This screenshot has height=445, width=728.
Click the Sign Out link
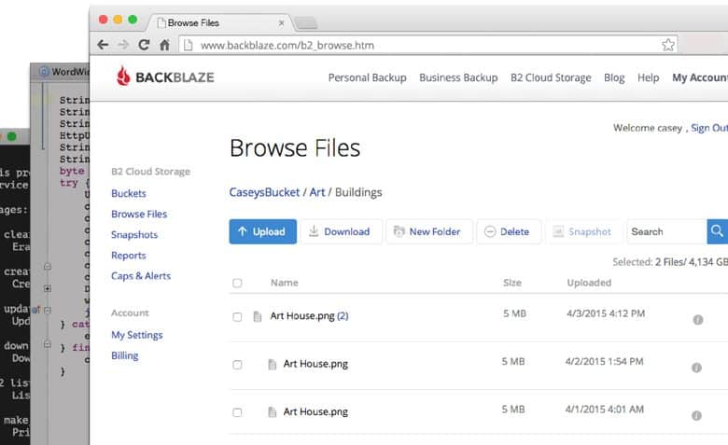pyautogui.click(x=709, y=128)
